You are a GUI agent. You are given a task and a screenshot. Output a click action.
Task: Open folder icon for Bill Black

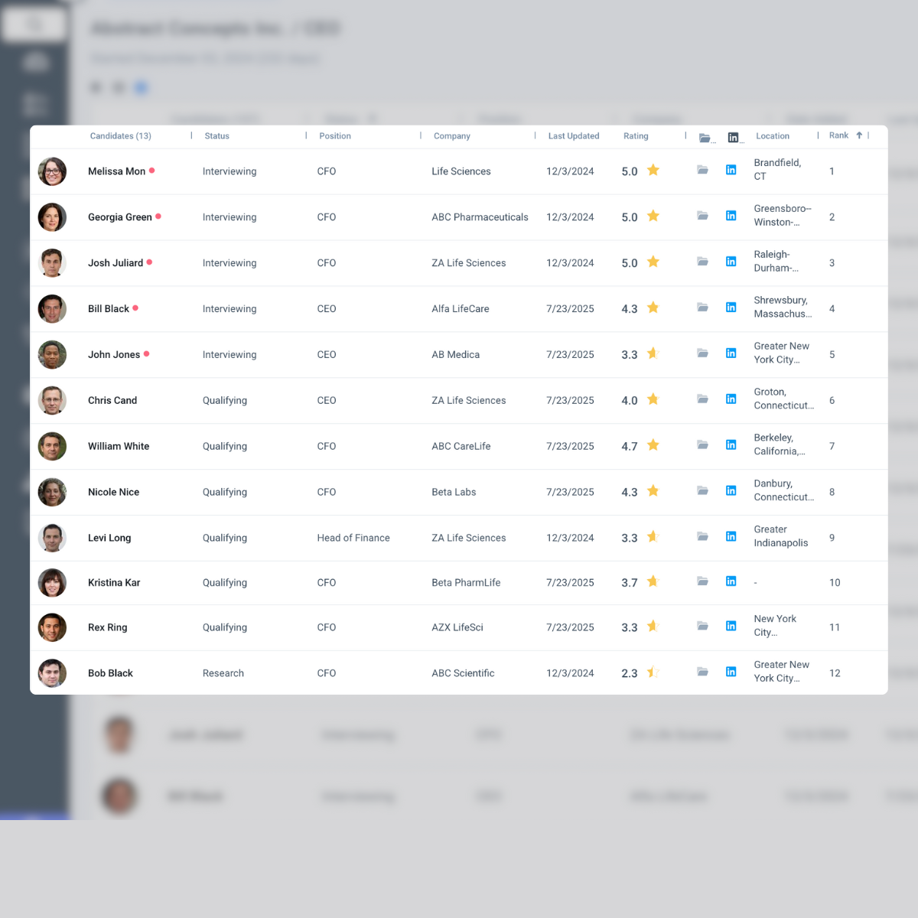[x=702, y=308]
